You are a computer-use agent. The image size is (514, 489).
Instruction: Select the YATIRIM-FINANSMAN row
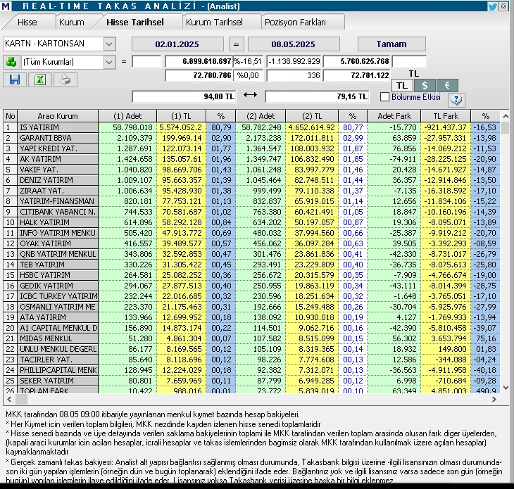[x=251, y=201]
